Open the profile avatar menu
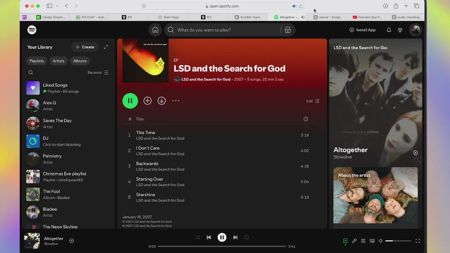 tap(415, 30)
